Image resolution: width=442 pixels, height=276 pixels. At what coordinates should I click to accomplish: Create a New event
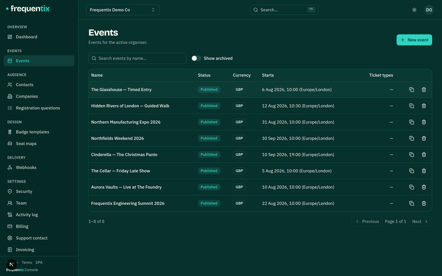pos(414,40)
